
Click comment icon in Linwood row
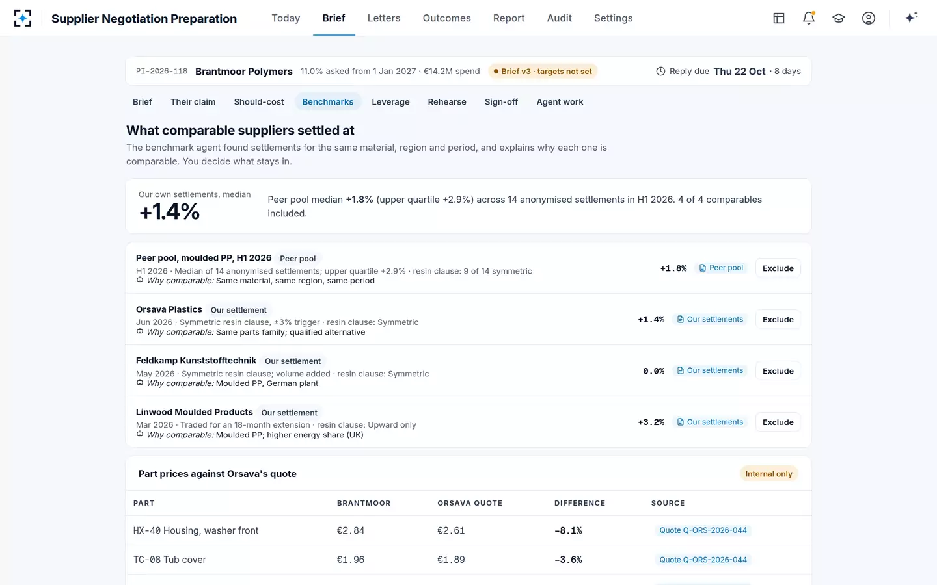[x=140, y=434]
